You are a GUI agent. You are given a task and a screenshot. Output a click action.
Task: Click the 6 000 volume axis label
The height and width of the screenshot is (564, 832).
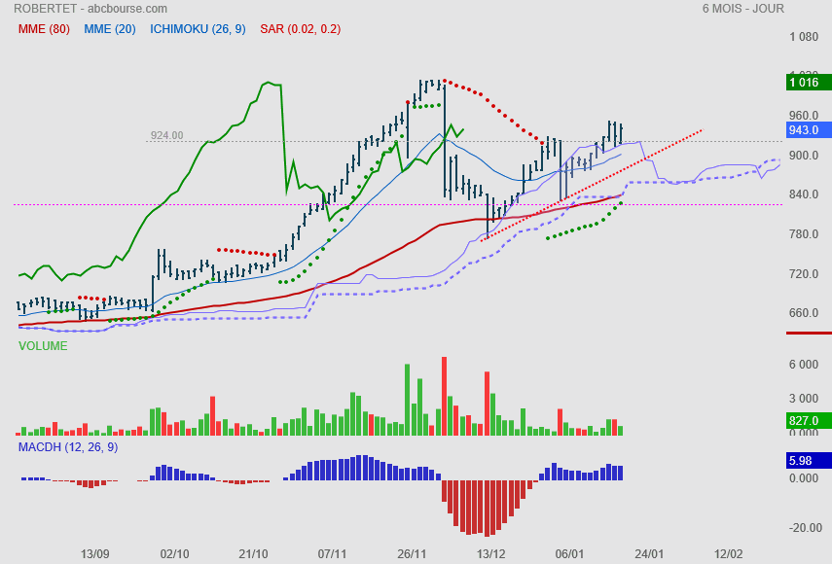pyautogui.click(x=804, y=364)
